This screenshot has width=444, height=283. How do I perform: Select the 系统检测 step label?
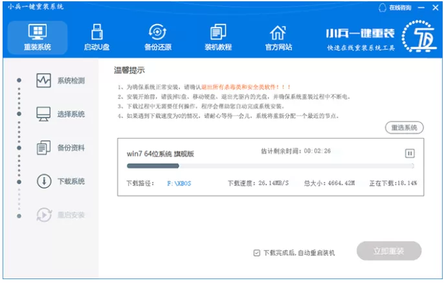tap(71, 81)
